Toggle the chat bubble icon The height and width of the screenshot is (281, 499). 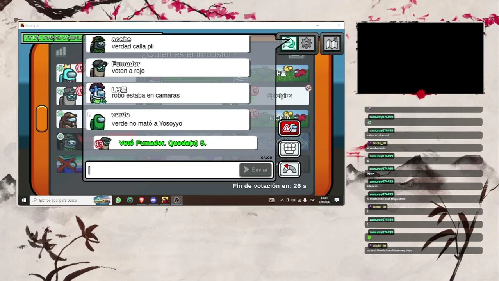tap(289, 43)
